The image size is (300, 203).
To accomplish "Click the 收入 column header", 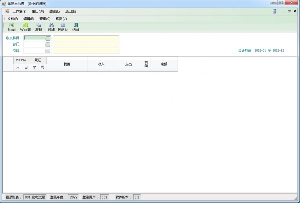I will [101, 64].
